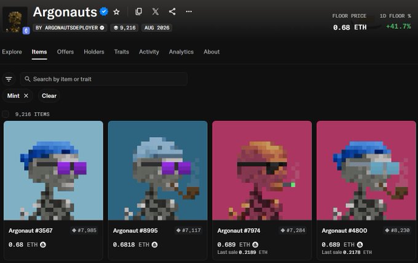Copy the collection address with the copy icon
Viewport: 418px width, 263px height.
(139, 12)
